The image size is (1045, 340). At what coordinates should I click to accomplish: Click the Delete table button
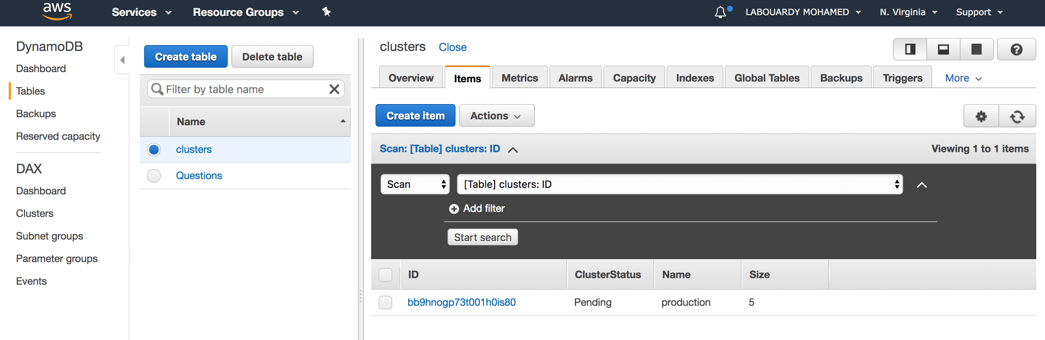(272, 56)
